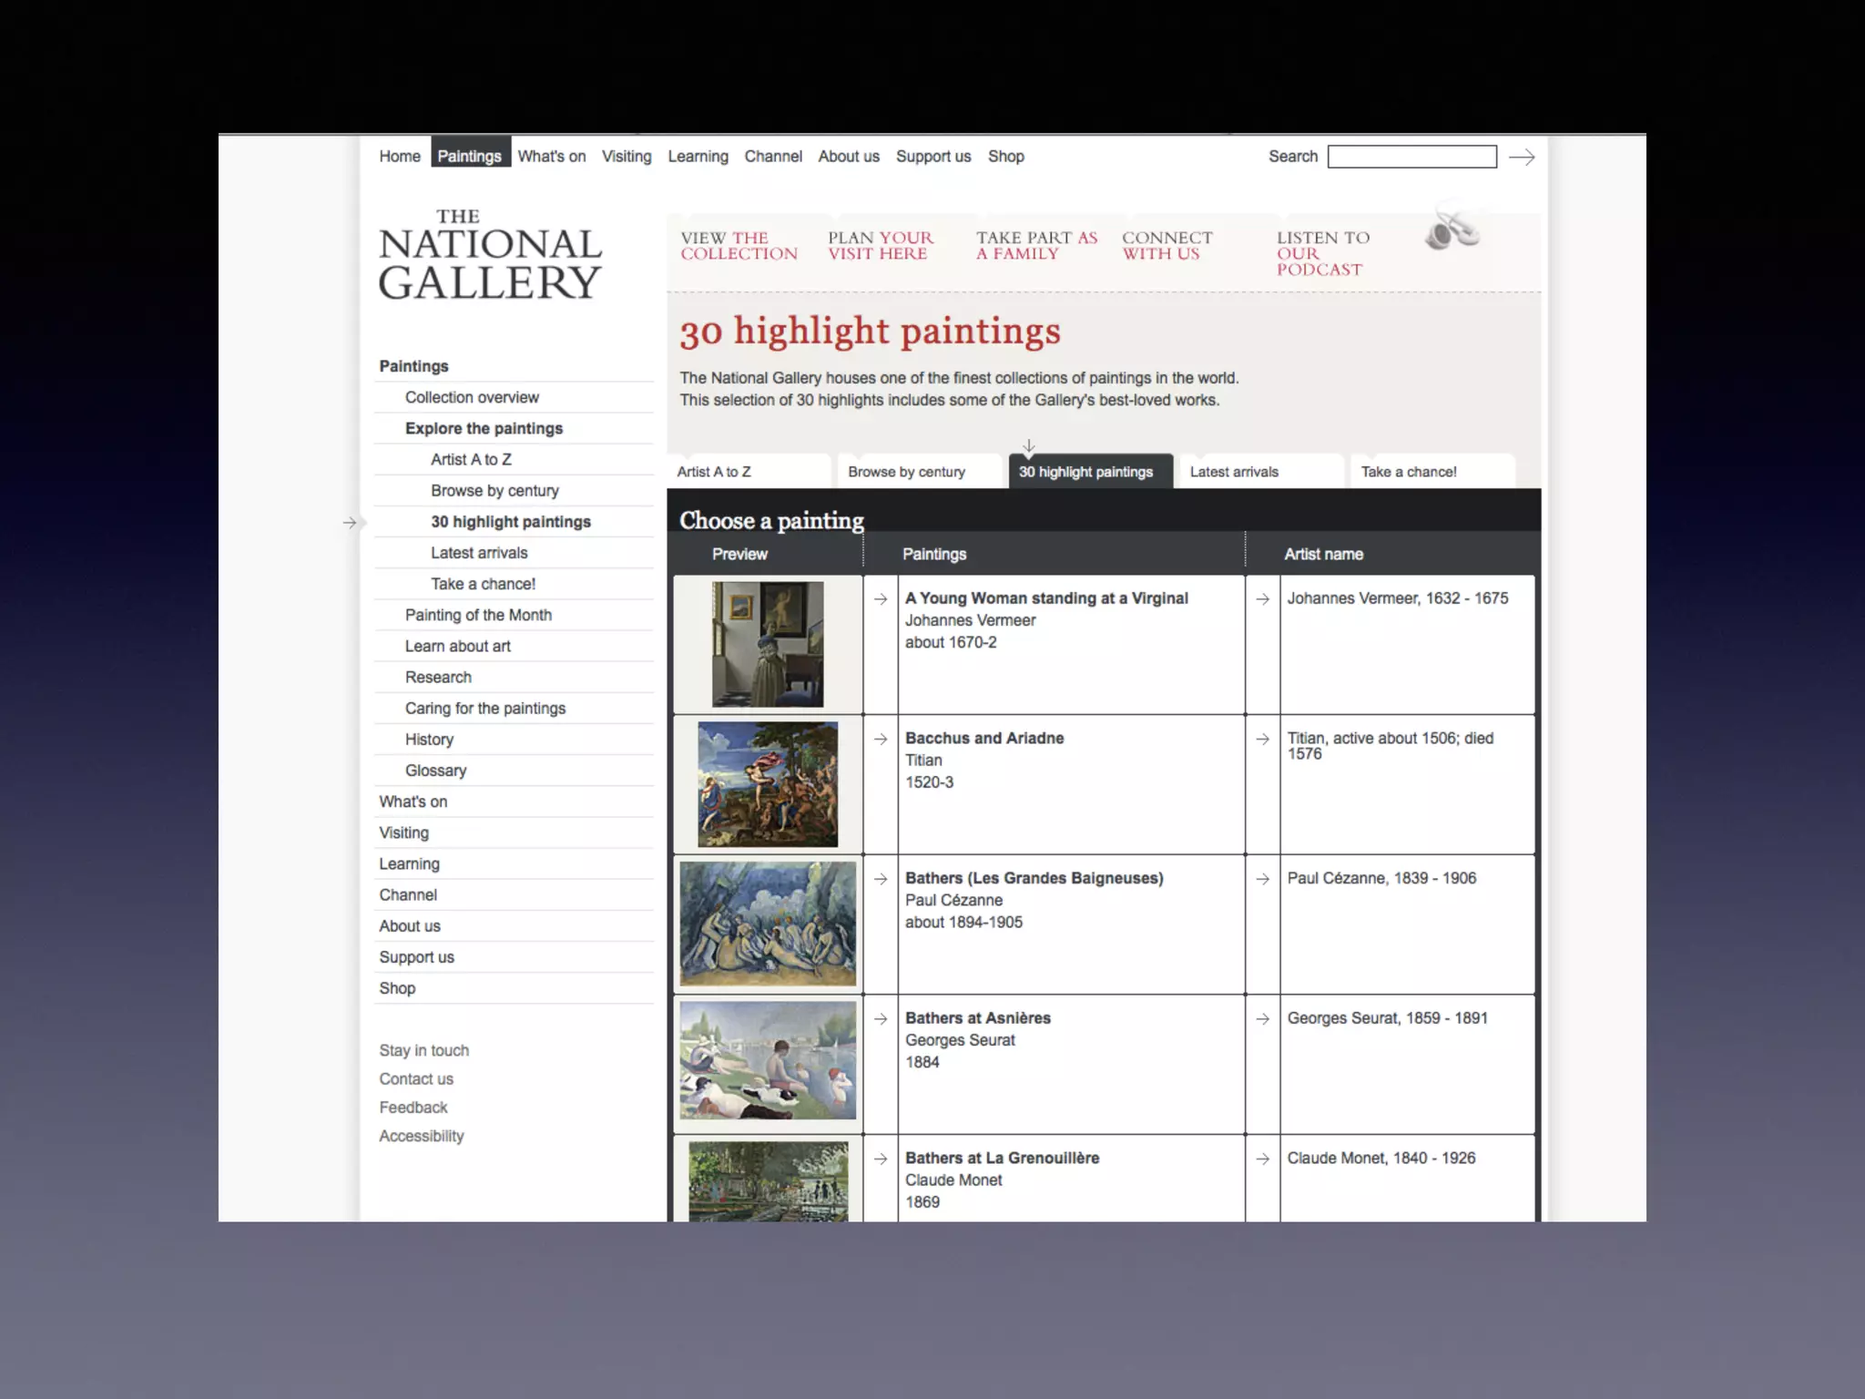Open Bacchus and Ariadne preview thumbnail
The image size is (1865, 1399).
768,784
